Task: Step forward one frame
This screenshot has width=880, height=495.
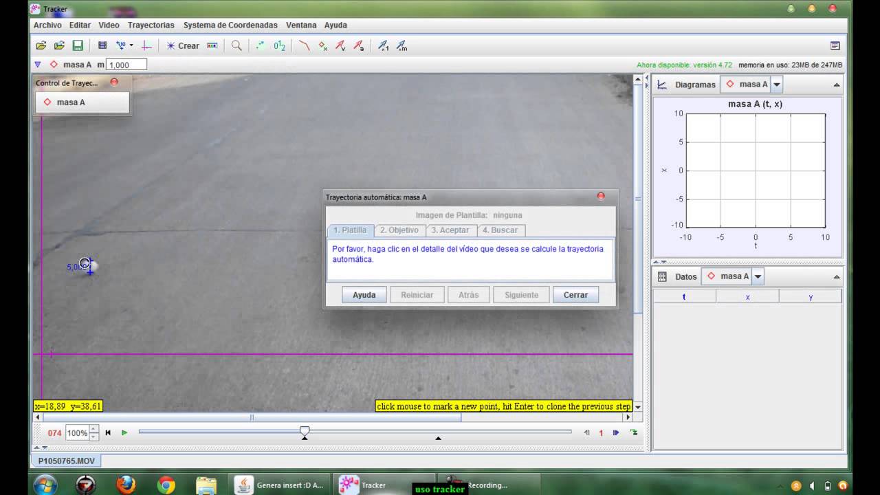Action: coord(616,432)
